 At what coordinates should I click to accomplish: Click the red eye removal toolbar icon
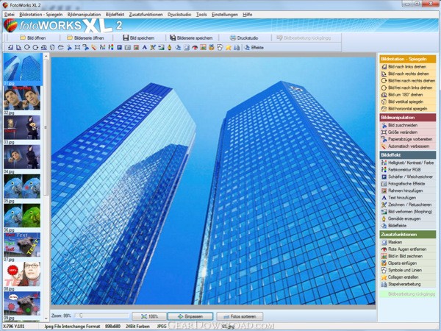(x=195, y=48)
